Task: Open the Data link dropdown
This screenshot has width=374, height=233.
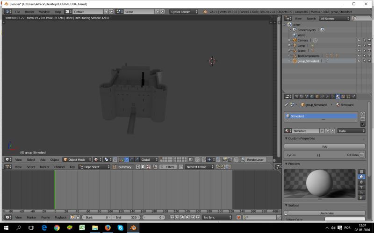Action: [x=352, y=131]
